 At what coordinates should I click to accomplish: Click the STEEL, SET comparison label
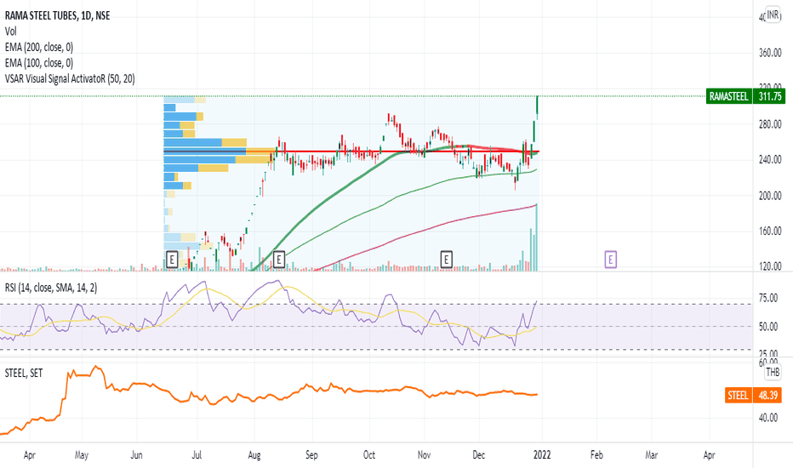(24, 373)
